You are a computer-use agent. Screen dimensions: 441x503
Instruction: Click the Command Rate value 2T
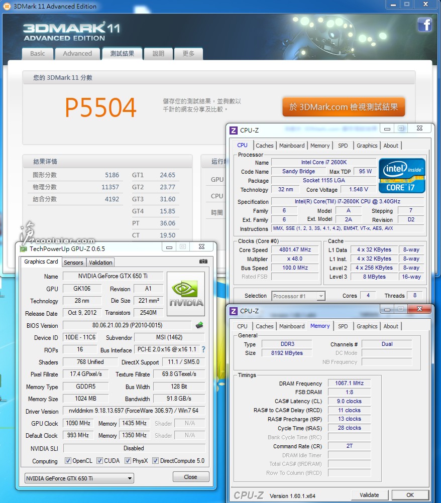pos(349,446)
